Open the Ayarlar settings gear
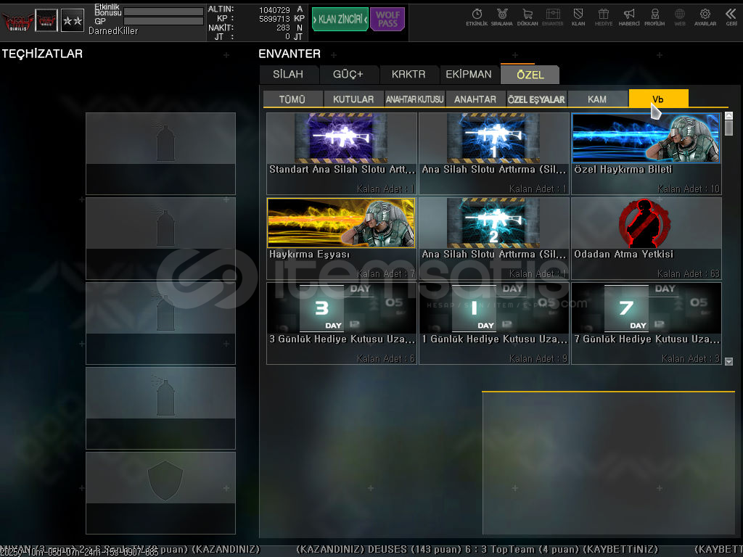743x557 pixels. click(705, 17)
